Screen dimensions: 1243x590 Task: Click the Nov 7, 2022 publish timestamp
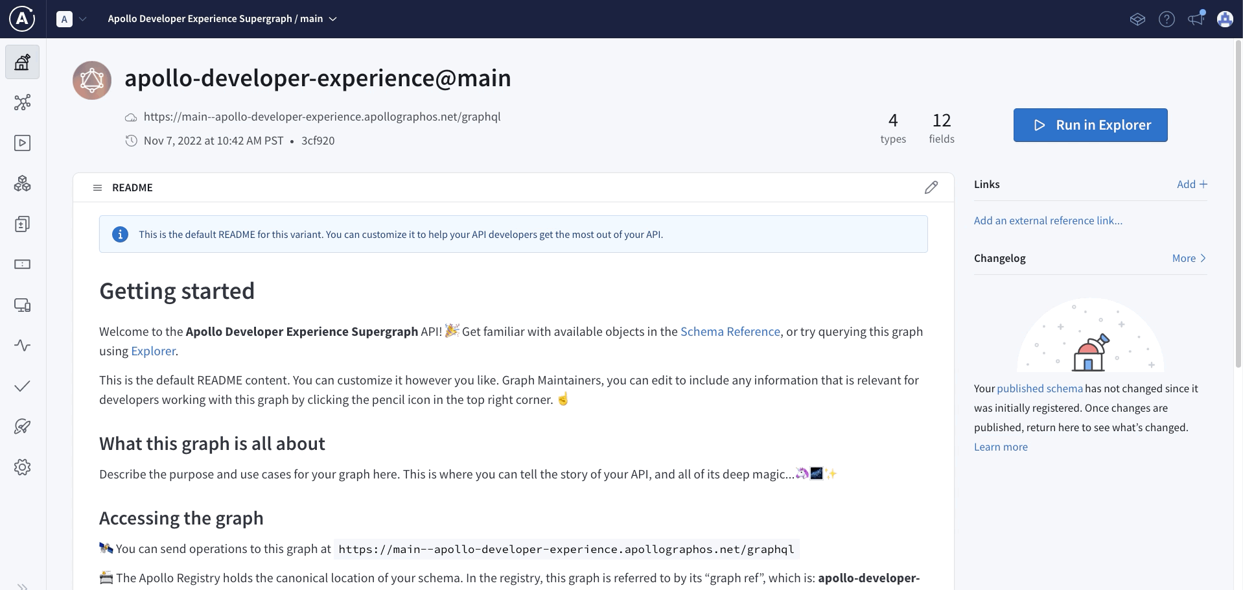tap(213, 141)
